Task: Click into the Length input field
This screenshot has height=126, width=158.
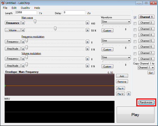Action: [x=26, y=12]
